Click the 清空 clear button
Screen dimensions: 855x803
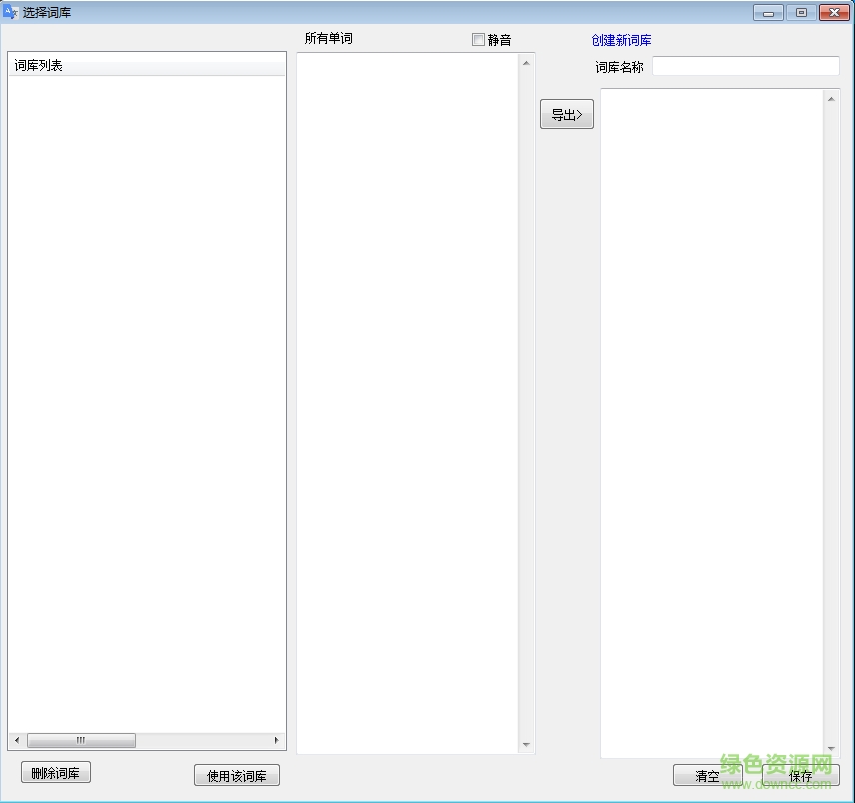coord(708,775)
